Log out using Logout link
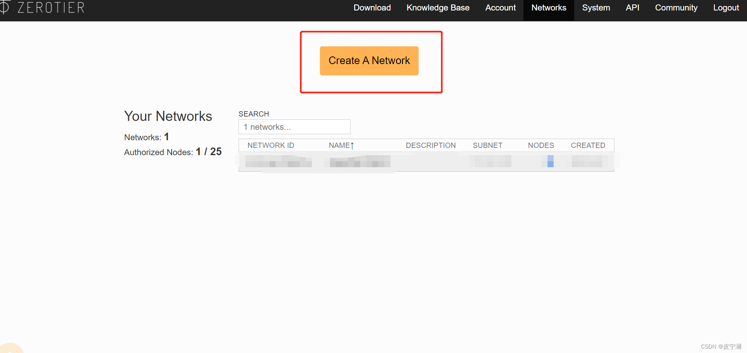 point(726,8)
